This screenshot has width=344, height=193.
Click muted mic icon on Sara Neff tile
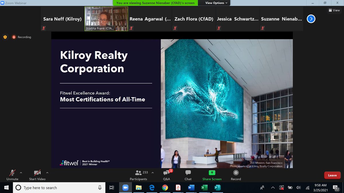(44, 28)
